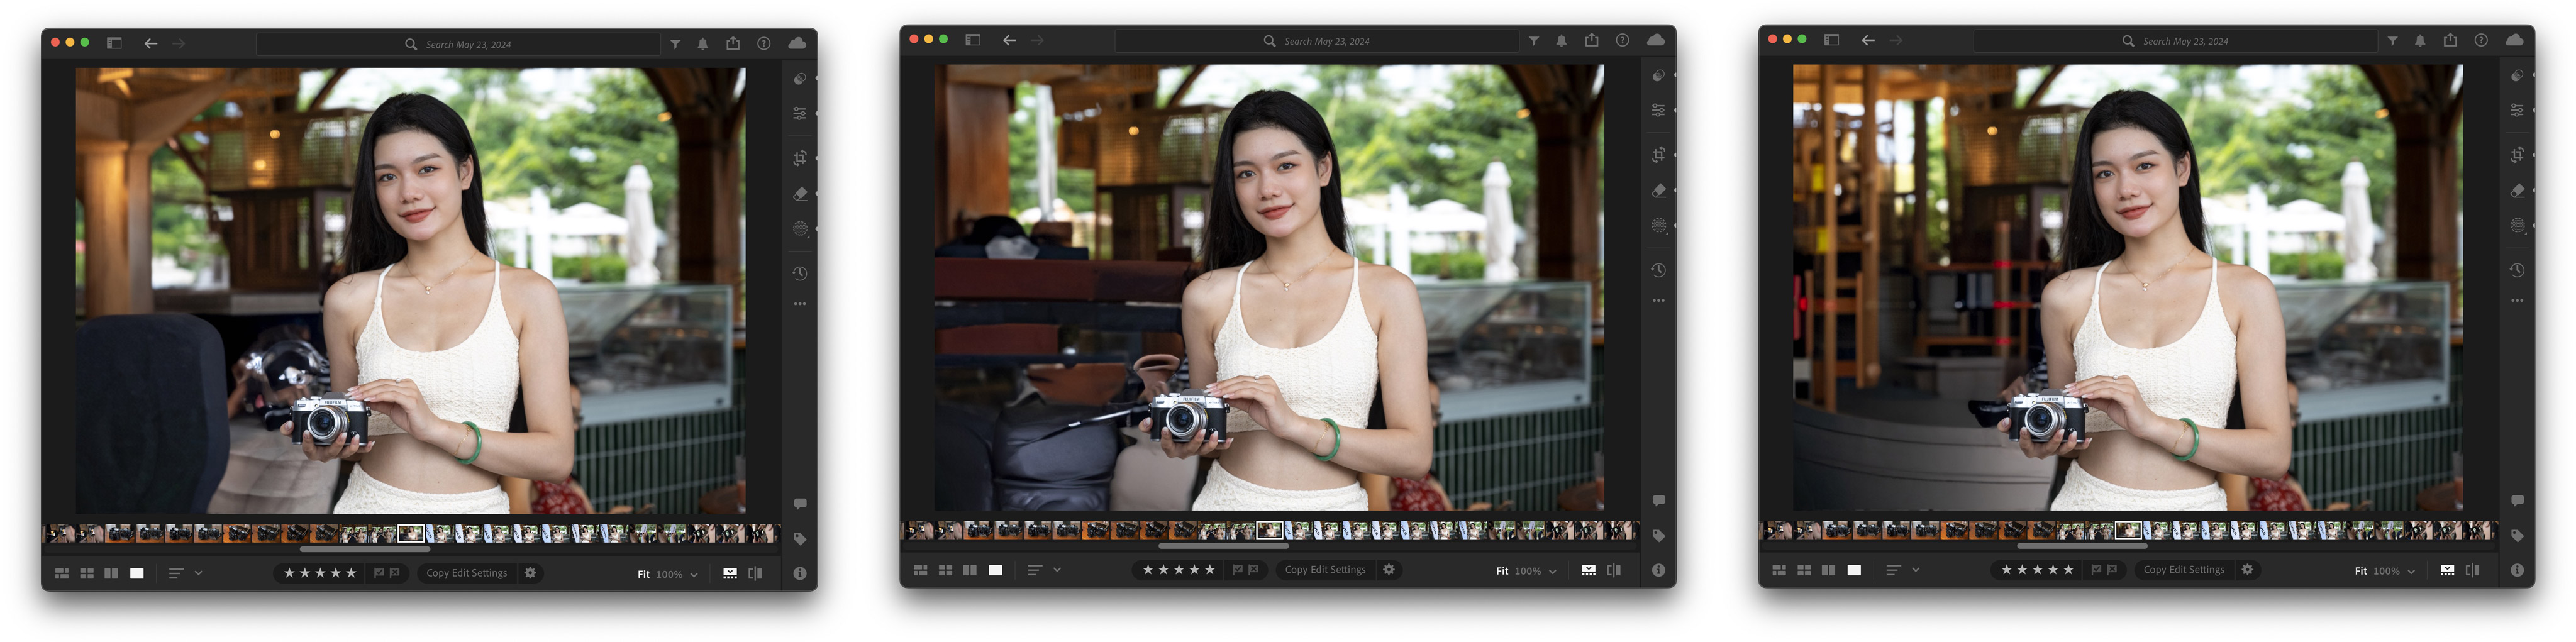
Task: Switch to detail view in left window
Action: pyautogui.click(x=137, y=574)
